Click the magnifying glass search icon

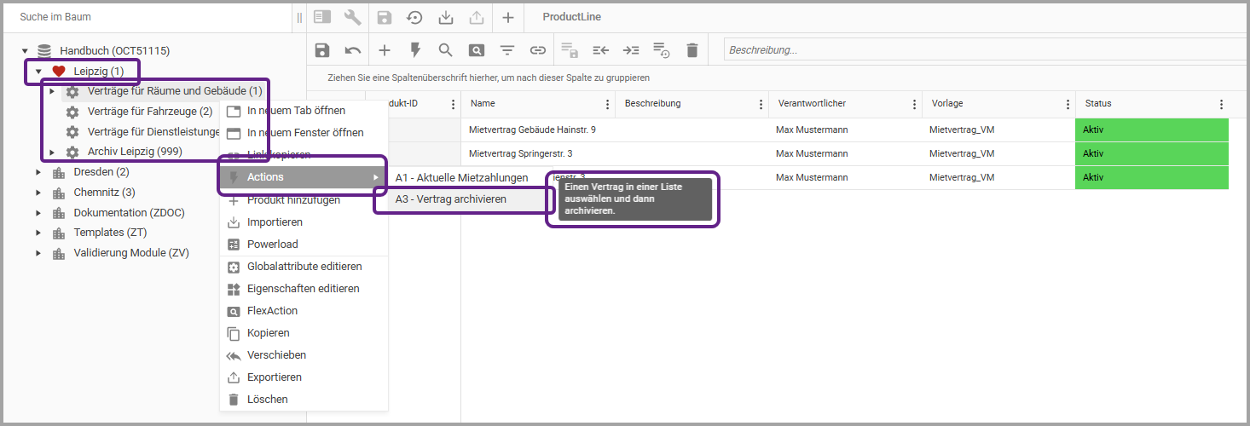(445, 50)
